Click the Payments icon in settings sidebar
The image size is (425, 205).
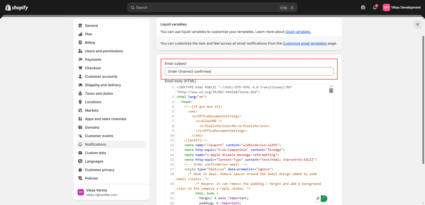coord(80,59)
